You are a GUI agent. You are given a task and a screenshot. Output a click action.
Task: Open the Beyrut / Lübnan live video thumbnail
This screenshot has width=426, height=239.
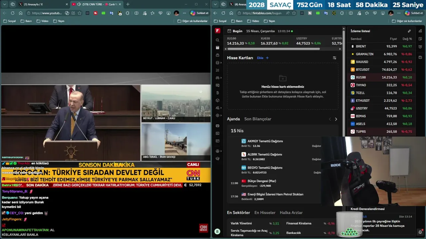176,104
